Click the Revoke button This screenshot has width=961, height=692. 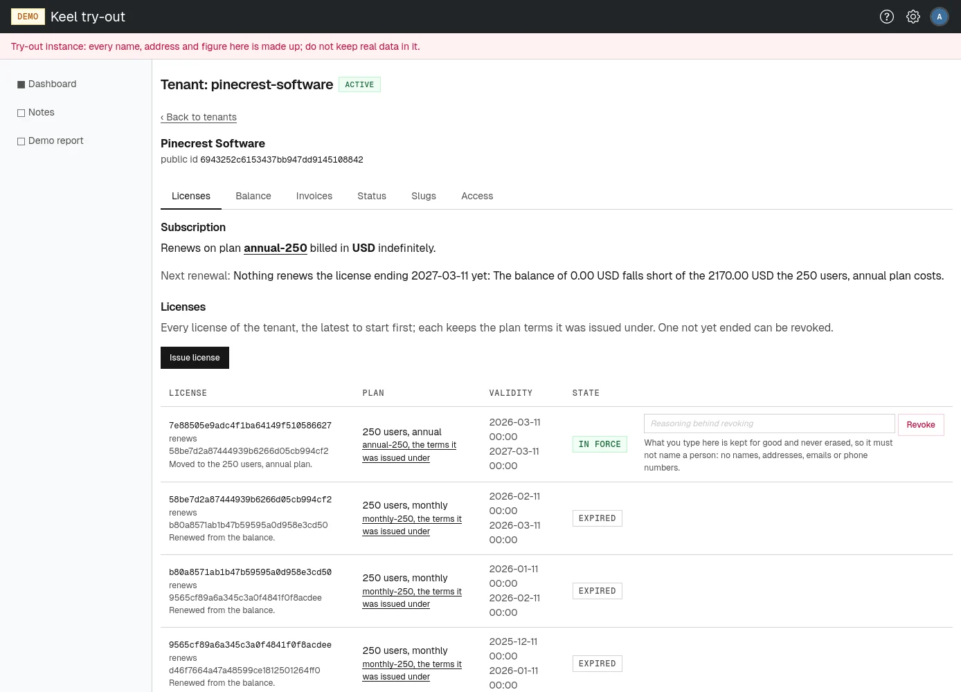pyautogui.click(x=921, y=425)
